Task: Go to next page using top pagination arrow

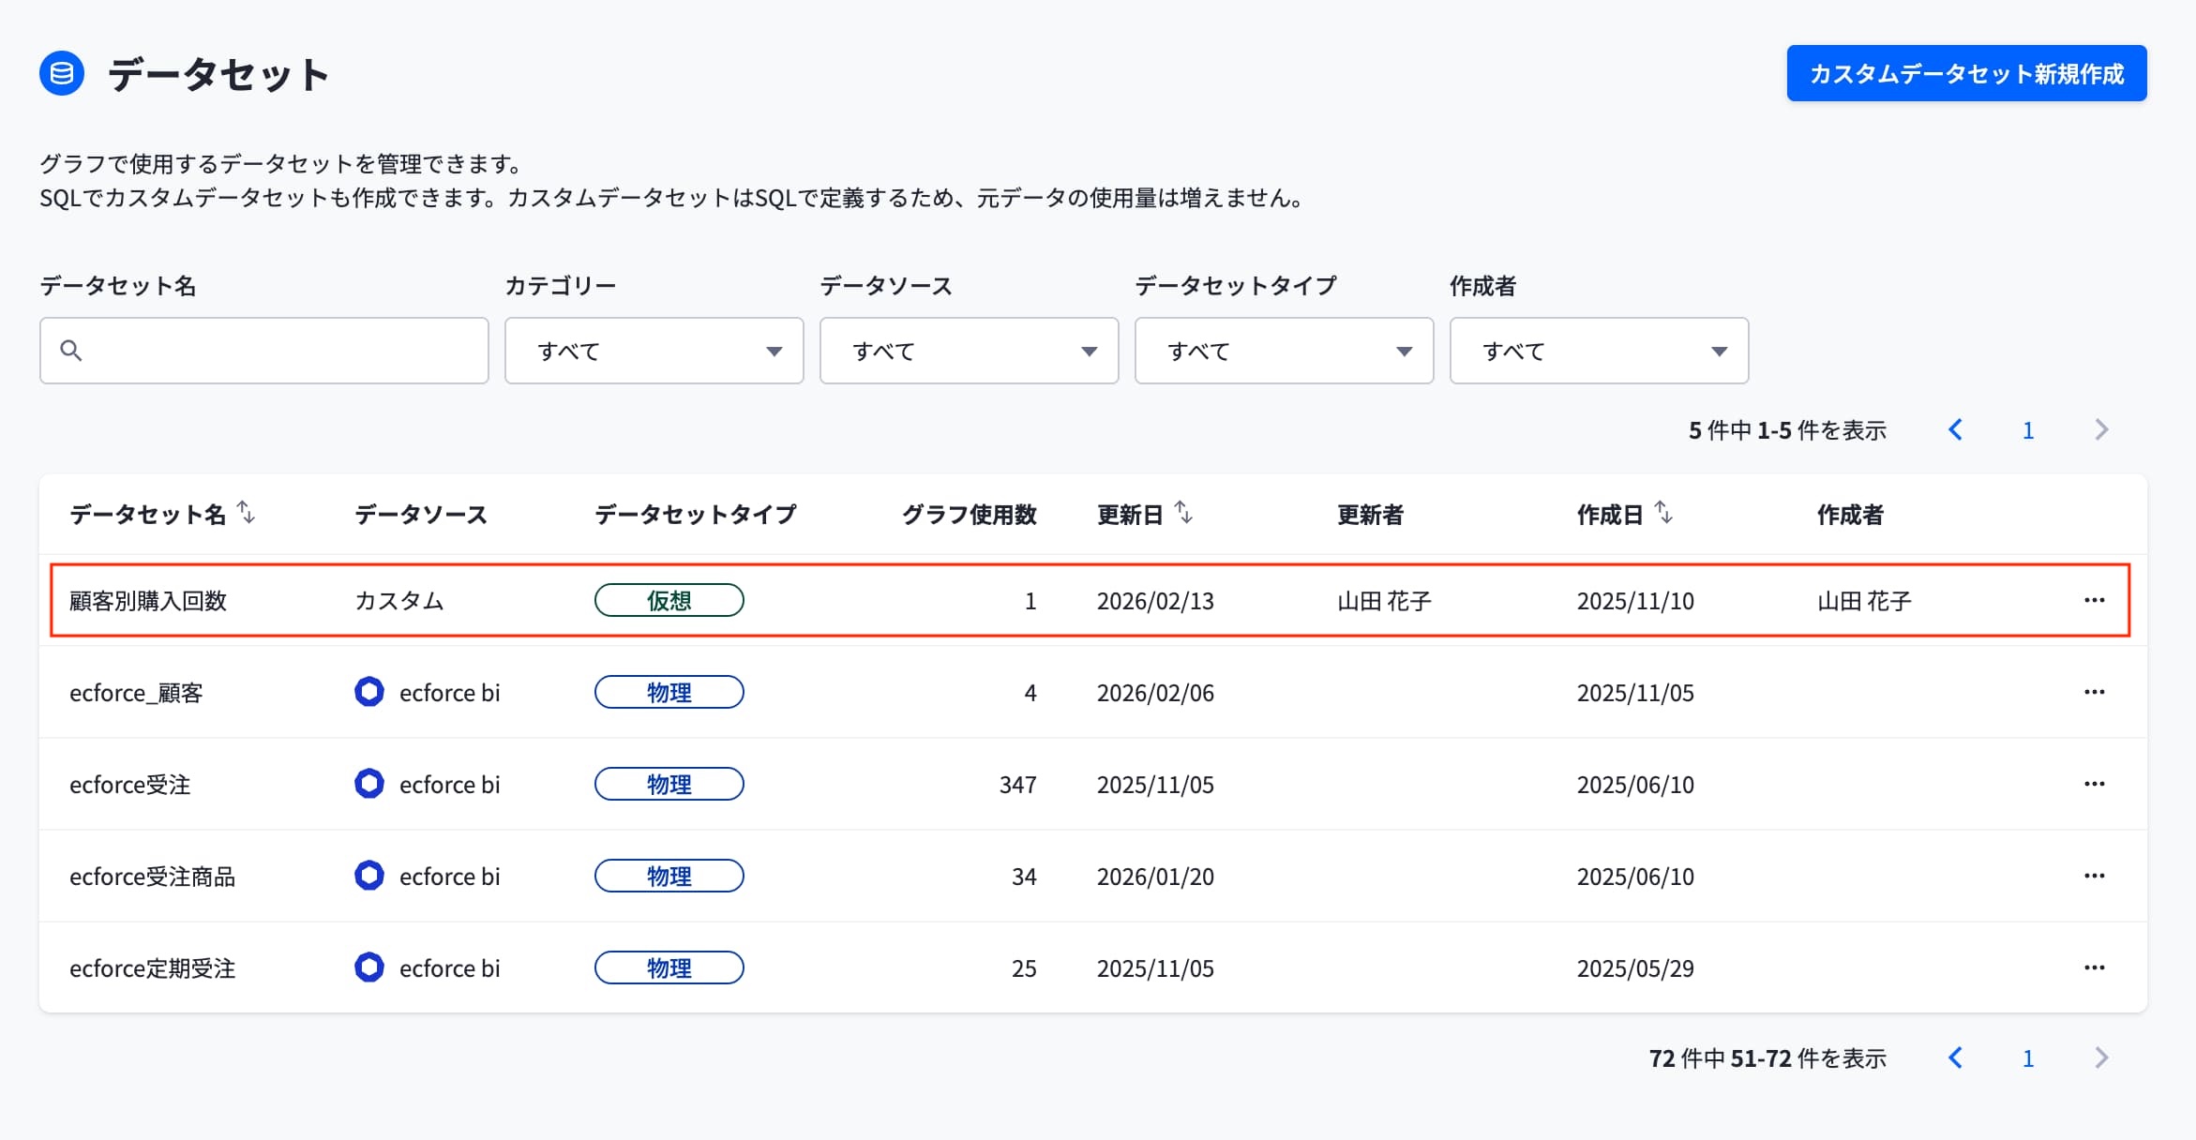Action: [2101, 429]
